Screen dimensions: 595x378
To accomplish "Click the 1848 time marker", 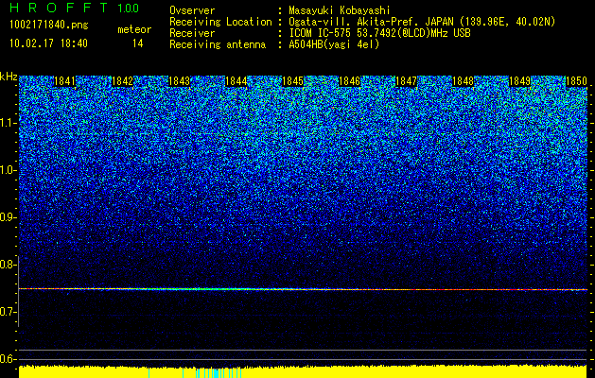I will point(464,81).
